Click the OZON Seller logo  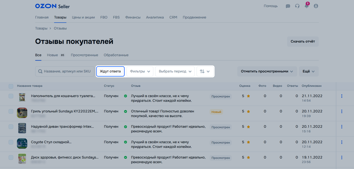click(52, 6)
